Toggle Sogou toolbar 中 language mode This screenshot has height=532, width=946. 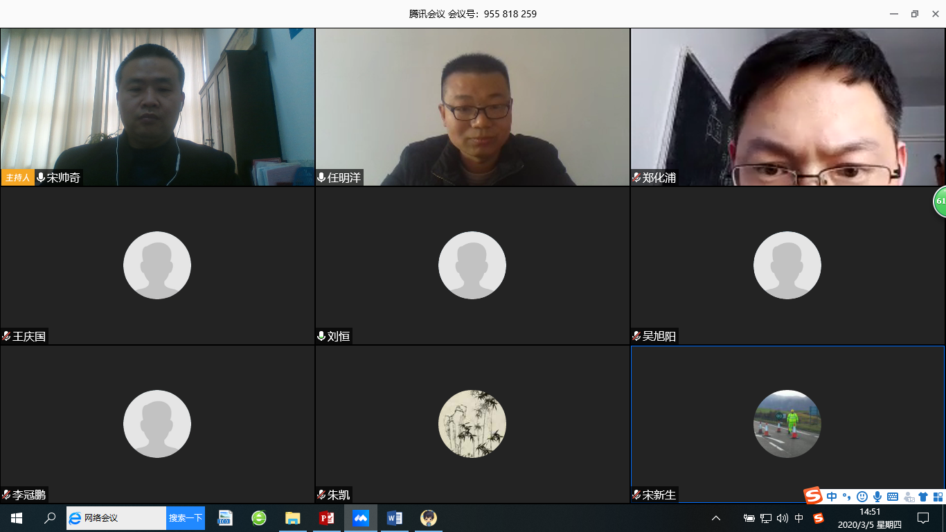[832, 496]
